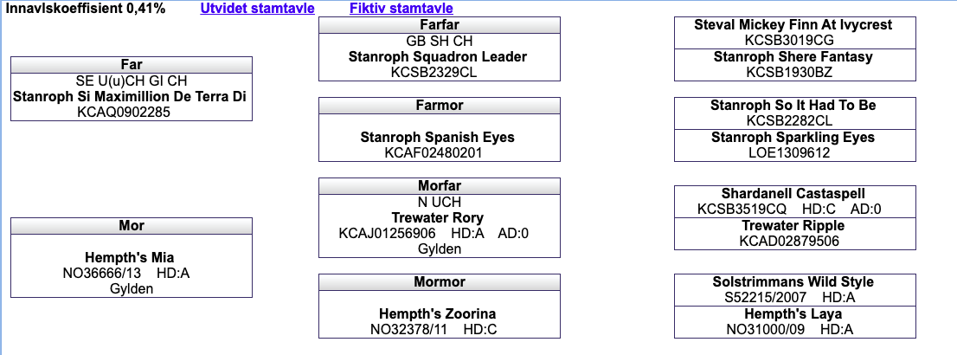Viewport: 957px width, 355px height.
Task: Select Stanroph Squadron Leader entry
Action: tap(438, 57)
